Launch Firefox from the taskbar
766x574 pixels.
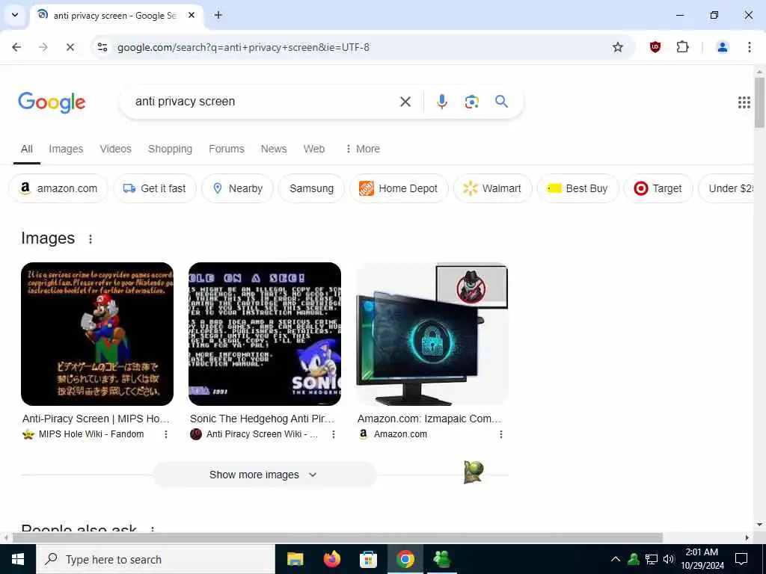[x=331, y=559]
